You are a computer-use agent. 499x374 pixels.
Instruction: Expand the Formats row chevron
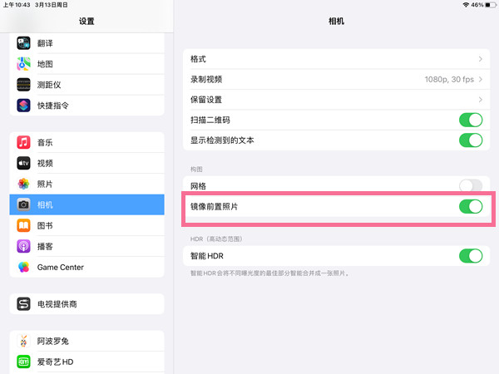coord(481,59)
